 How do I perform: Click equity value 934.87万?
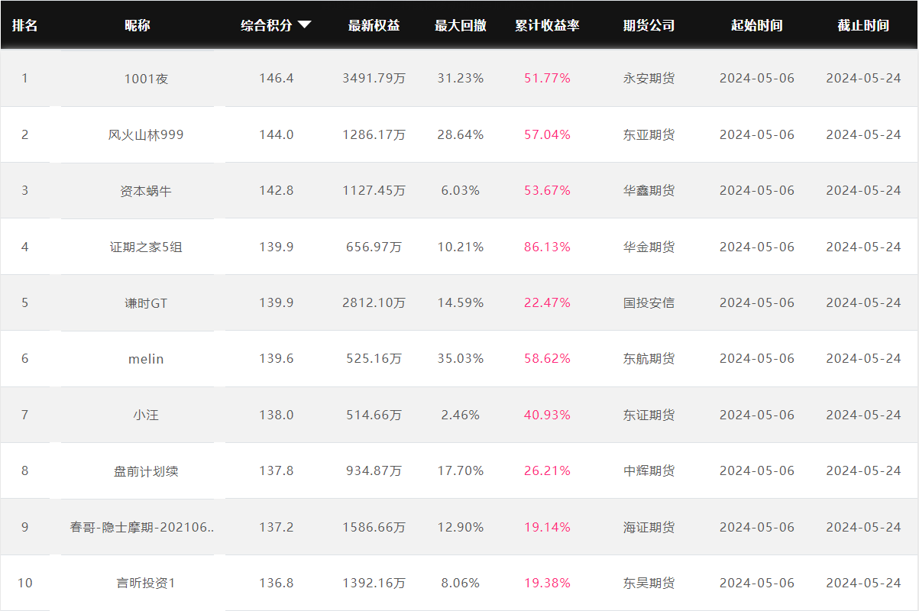click(x=374, y=470)
